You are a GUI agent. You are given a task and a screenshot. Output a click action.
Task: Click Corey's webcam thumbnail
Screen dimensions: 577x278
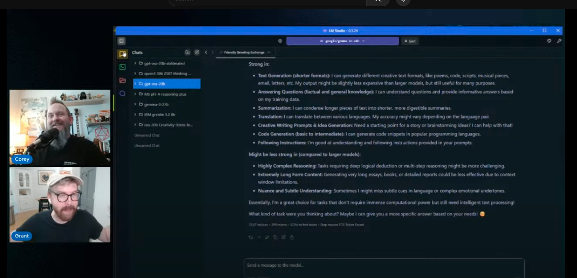pyautogui.click(x=60, y=128)
